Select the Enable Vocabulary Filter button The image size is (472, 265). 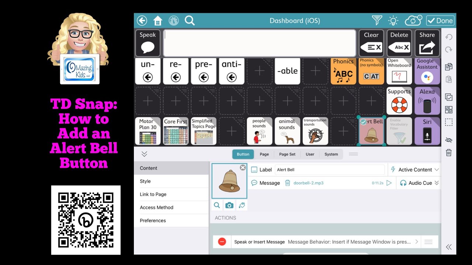pos(399,131)
